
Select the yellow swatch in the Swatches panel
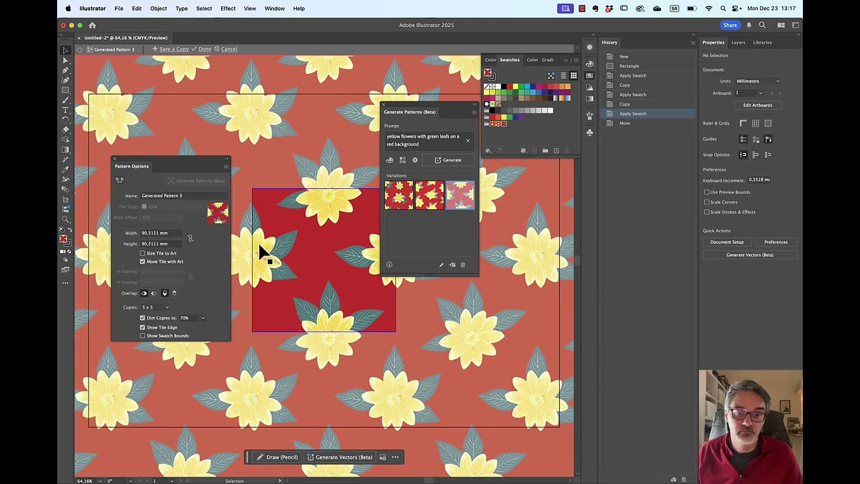tap(515, 86)
